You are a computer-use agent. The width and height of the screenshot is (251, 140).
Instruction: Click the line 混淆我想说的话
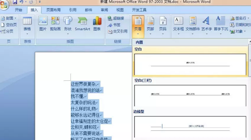tap(85, 90)
